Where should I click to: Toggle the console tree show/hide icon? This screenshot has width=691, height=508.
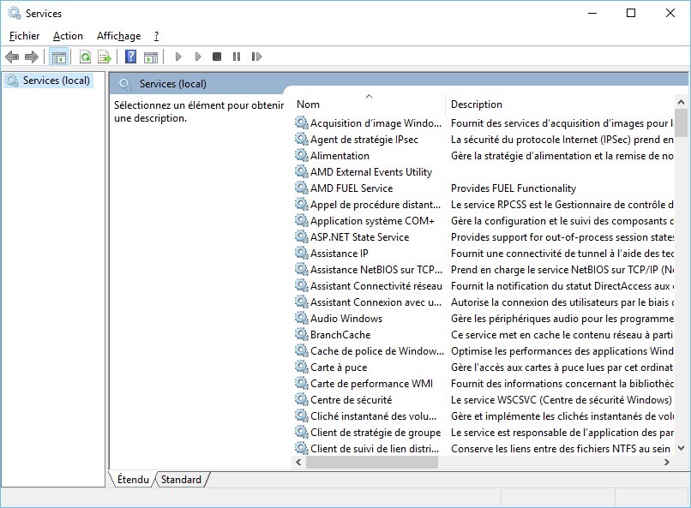[58, 57]
